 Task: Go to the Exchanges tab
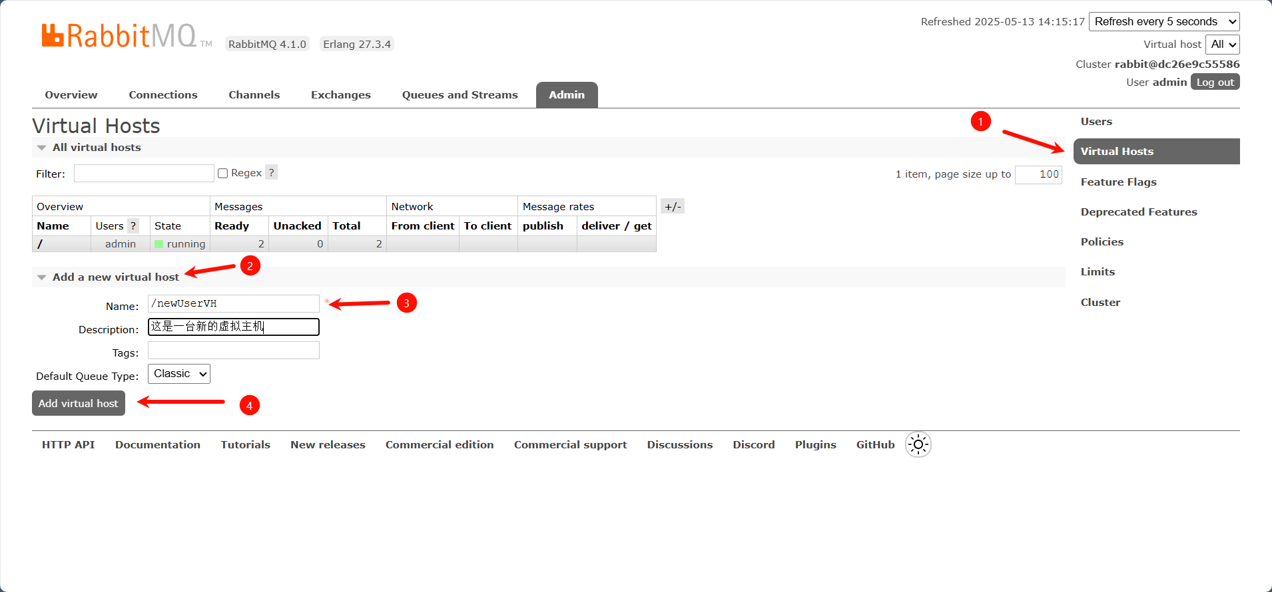tap(340, 95)
